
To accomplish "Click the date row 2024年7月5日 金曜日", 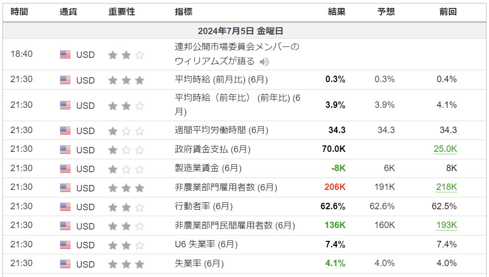I will click(244, 31).
